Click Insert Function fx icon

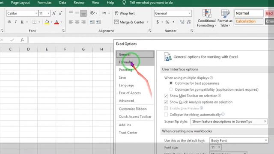[22, 40]
